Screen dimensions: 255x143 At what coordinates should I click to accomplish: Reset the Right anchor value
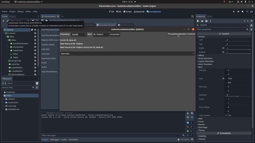[x=223, y=48]
